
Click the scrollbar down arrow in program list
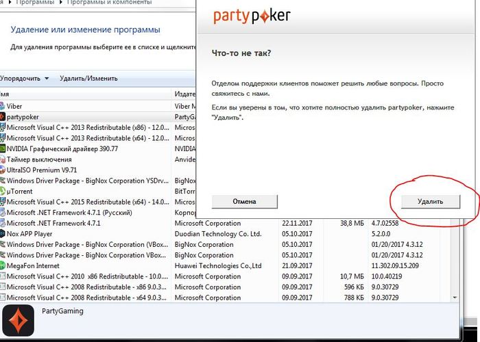[x=455, y=298]
